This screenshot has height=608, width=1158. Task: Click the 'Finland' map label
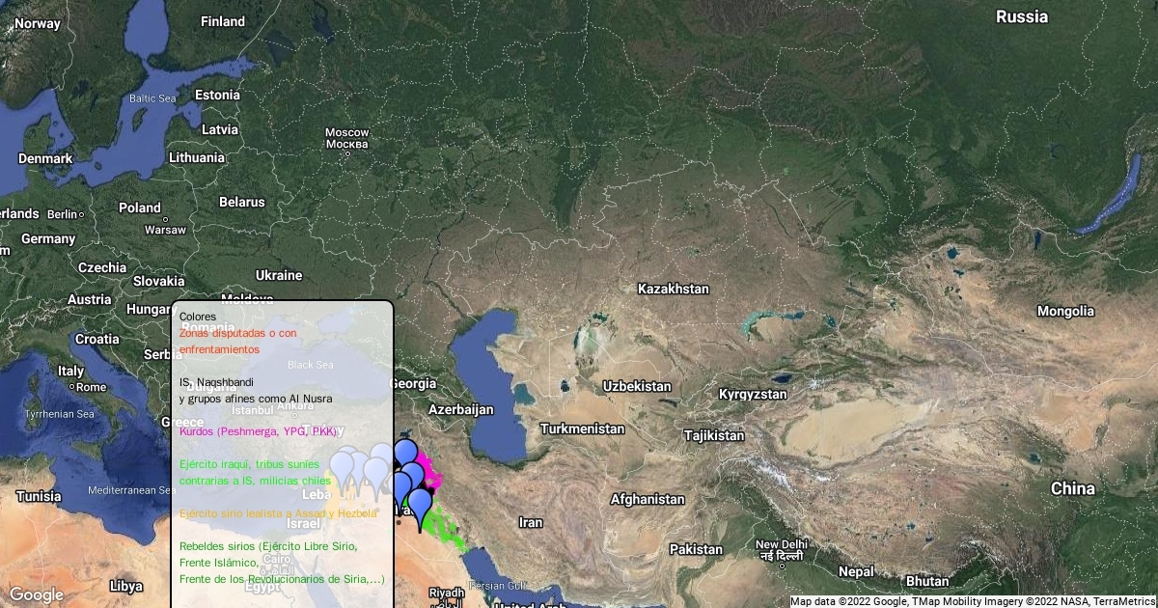pos(222,21)
